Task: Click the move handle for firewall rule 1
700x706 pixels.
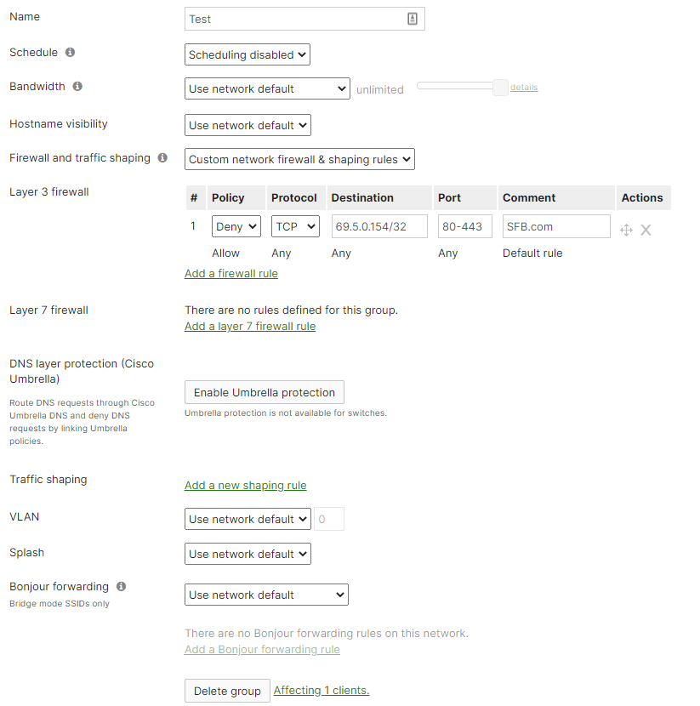Action: (x=626, y=230)
